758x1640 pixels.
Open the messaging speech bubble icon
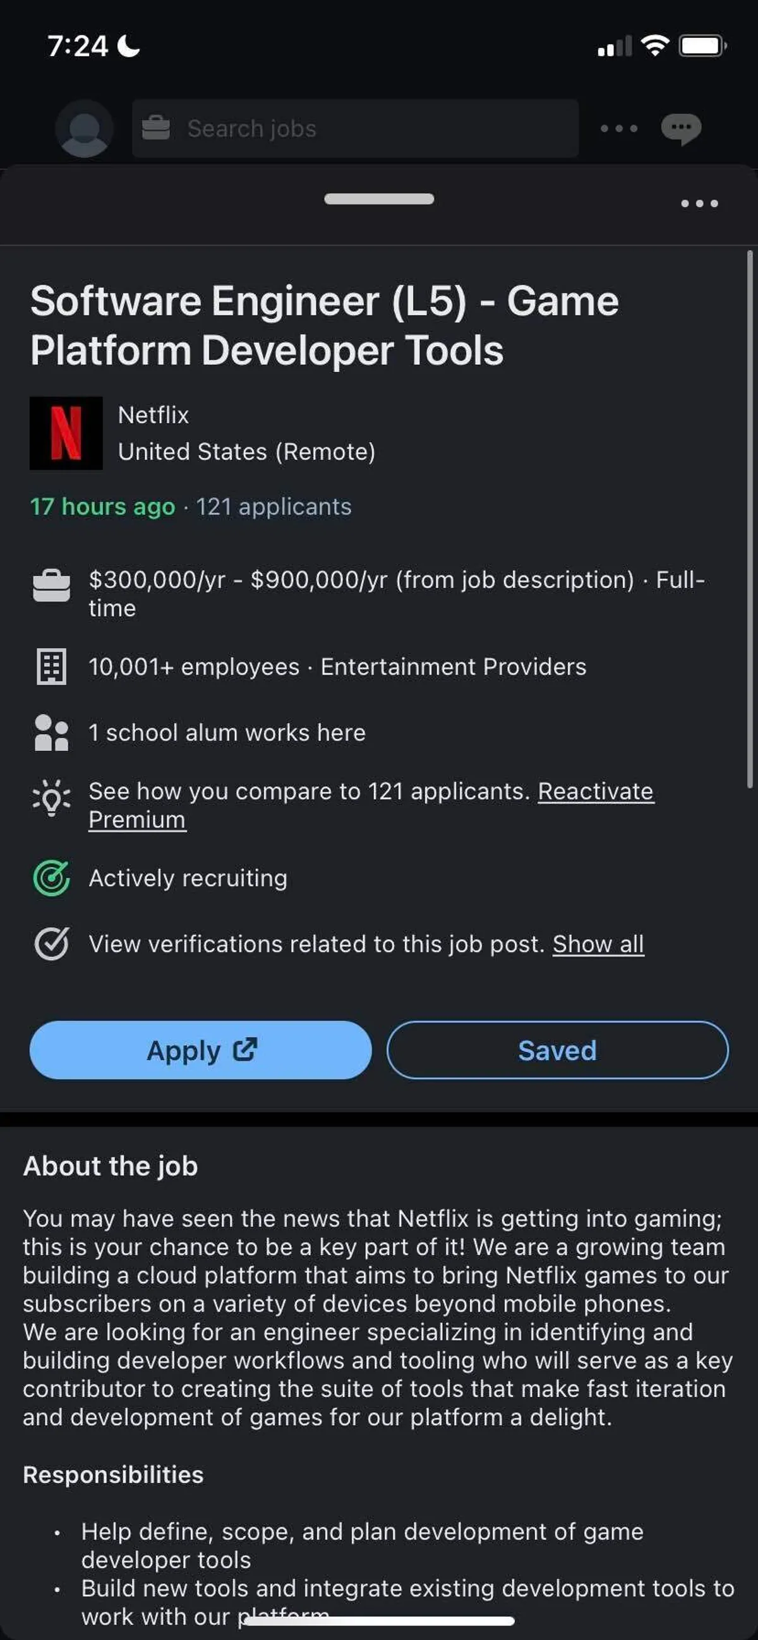coord(681,128)
